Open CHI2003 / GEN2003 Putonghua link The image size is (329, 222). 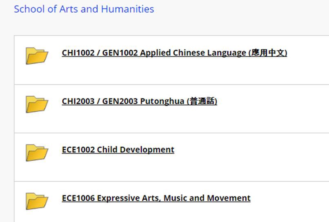click(x=139, y=101)
